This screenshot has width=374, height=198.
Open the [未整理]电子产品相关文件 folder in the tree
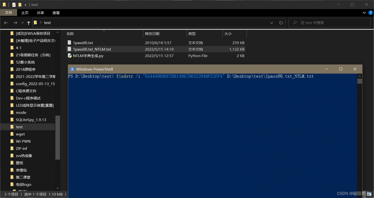[35, 40]
